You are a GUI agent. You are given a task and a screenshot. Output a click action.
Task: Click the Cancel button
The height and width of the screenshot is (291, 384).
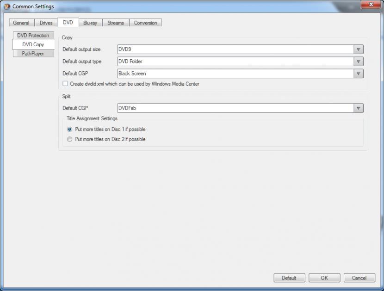[x=359, y=278]
